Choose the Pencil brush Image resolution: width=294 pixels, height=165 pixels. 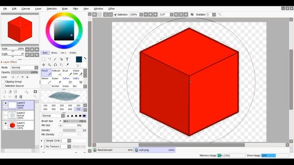[x=46, y=72]
